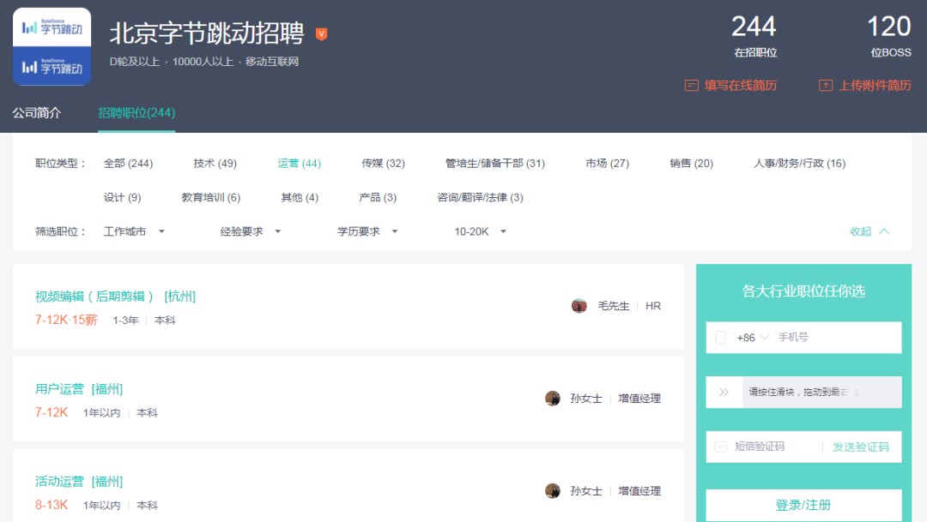Open the 经验要求 dropdown filter
This screenshot has height=522, width=927.
click(x=251, y=231)
